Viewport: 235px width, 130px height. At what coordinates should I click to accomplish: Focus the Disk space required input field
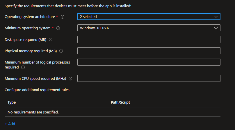point(149,39)
